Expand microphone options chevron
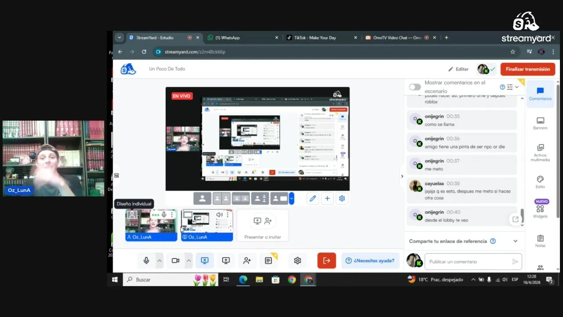 (x=160, y=261)
